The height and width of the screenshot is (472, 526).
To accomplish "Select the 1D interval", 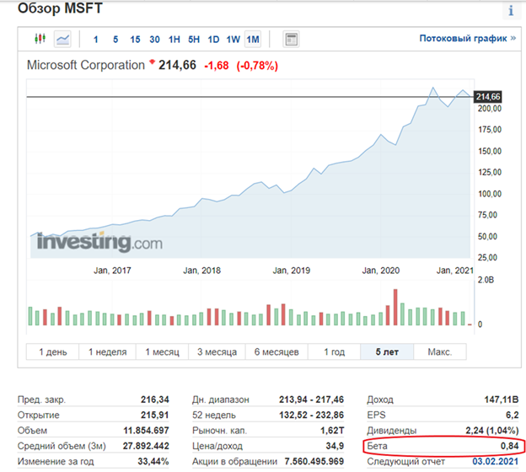I will pyautogui.click(x=213, y=40).
